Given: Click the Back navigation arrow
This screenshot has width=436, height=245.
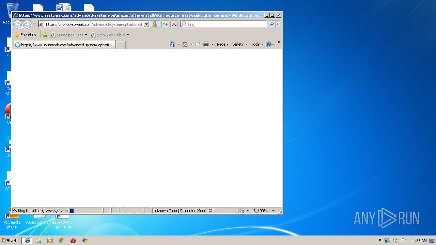Looking at the screenshot, I should coord(17,24).
